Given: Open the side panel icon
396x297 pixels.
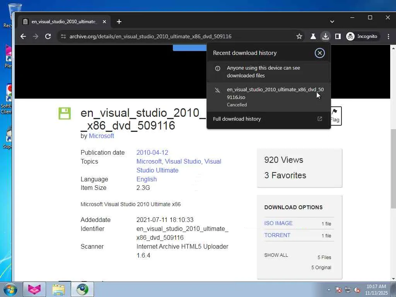Looking at the screenshot, I should tap(338, 36).
